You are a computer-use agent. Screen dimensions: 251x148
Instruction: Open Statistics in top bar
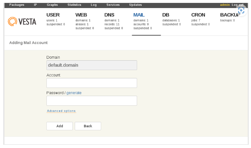coord(74,5)
